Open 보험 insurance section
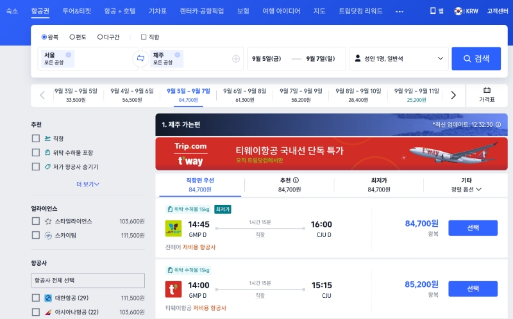Screen dimensions: 513x319 [243, 11]
